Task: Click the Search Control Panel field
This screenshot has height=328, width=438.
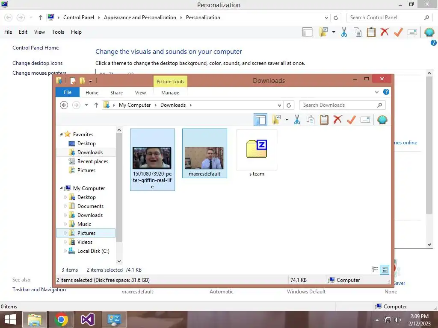Action: coord(389,18)
